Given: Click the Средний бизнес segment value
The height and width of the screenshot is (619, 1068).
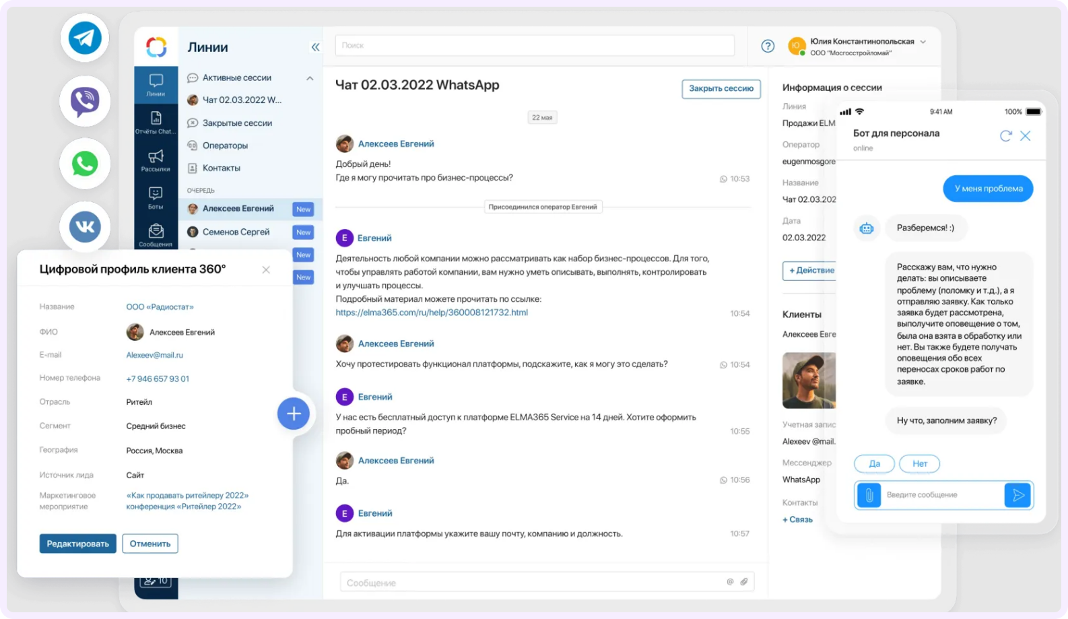Looking at the screenshot, I should (x=156, y=426).
